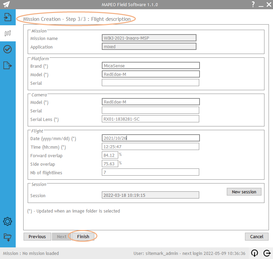This screenshot has height=259, width=273.
Task: Click the flight Time field
Action: tap(150, 147)
